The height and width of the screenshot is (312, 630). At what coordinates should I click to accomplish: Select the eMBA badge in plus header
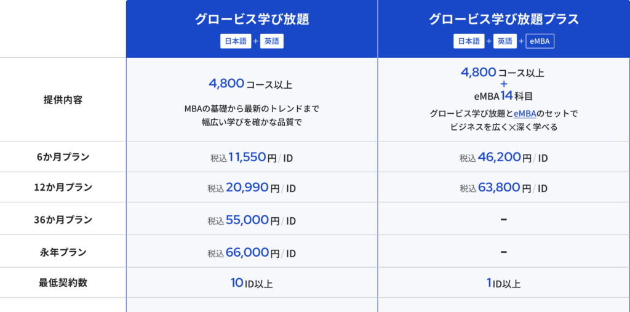(541, 41)
